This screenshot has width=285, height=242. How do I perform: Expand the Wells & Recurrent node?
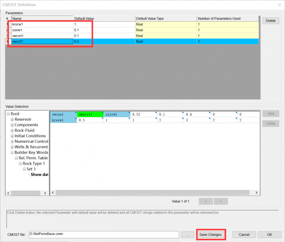(x=12, y=147)
